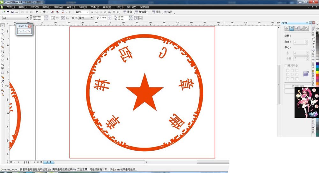Select the Smart Fill tool
The height and width of the screenshot is (173, 319).
click(x=3, y=47)
